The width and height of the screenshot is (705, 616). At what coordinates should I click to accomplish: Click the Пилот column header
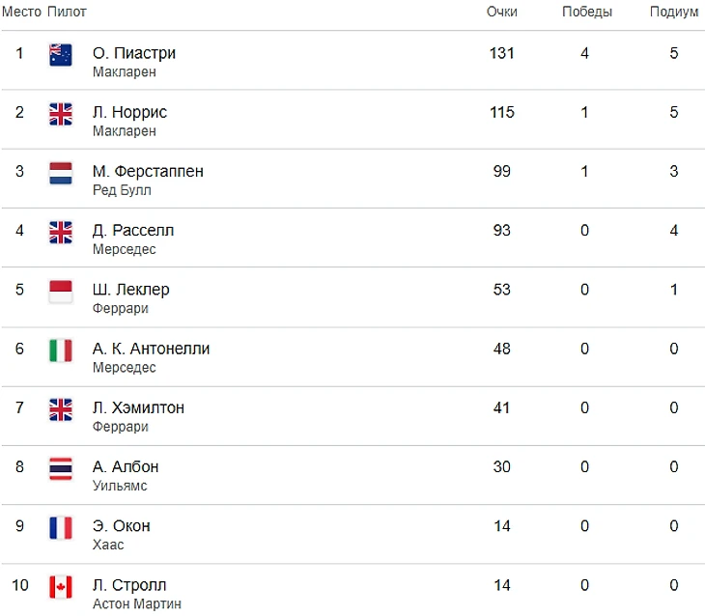pos(67,12)
